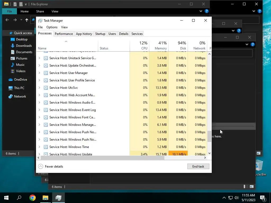
Task: Select Network in File Explorer sidebar
Action: coord(17,96)
